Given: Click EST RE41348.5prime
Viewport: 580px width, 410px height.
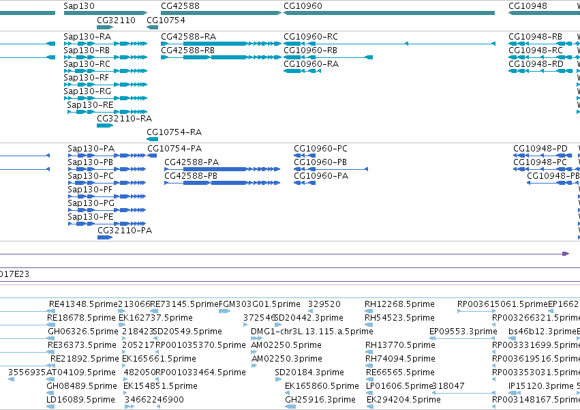Looking at the screenshot, I should (x=83, y=304).
